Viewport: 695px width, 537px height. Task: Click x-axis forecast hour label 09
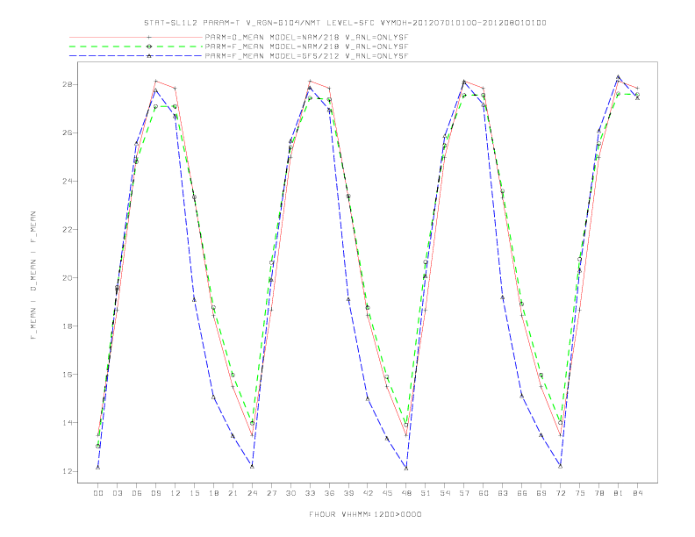155,493
